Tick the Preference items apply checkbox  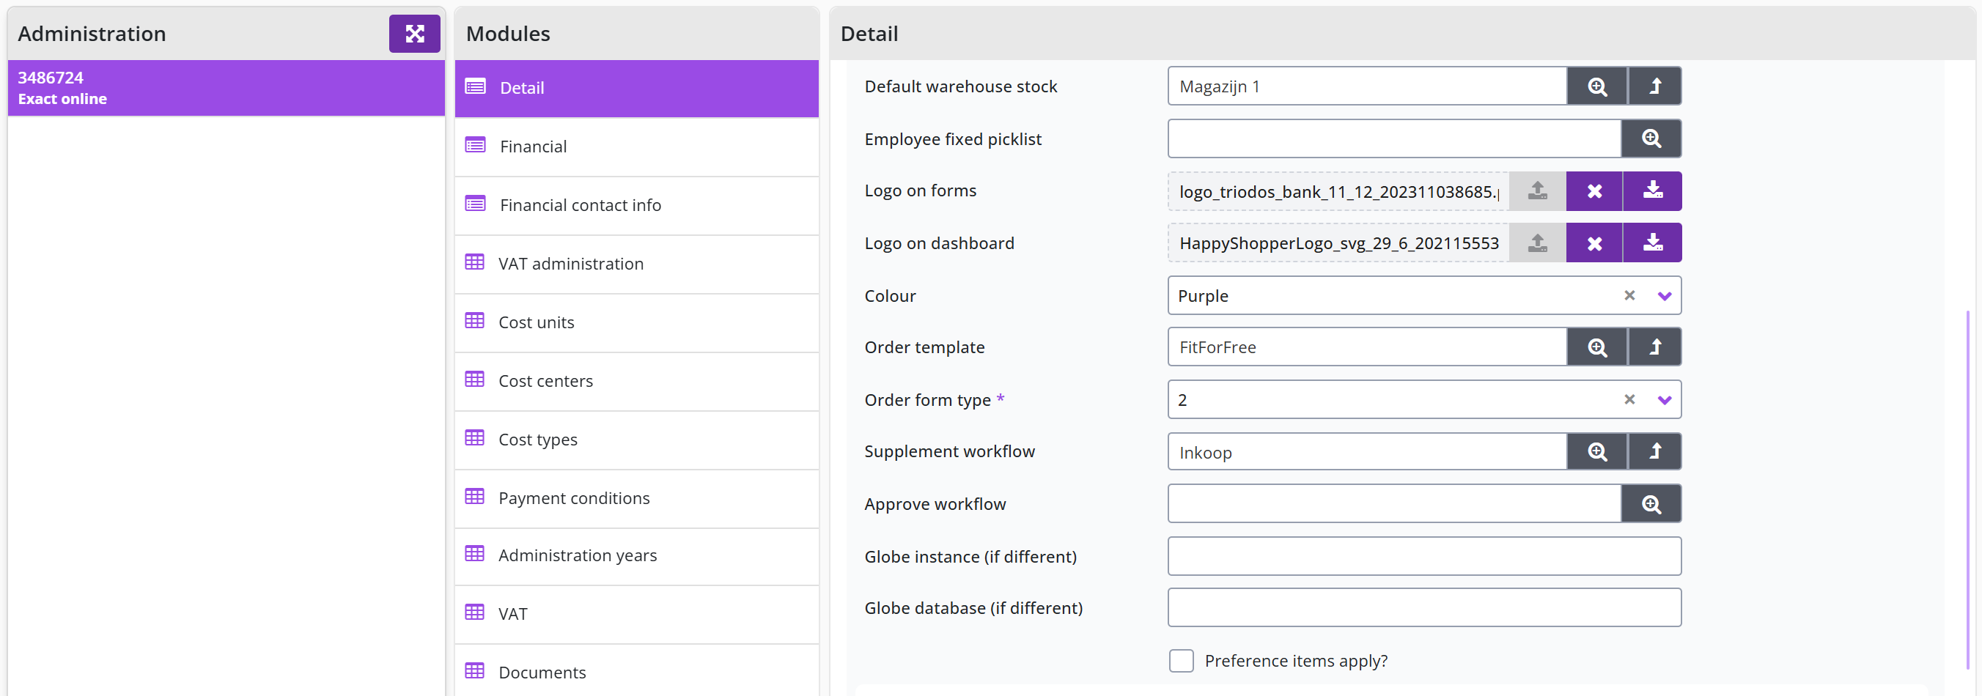pyautogui.click(x=1181, y=661)
